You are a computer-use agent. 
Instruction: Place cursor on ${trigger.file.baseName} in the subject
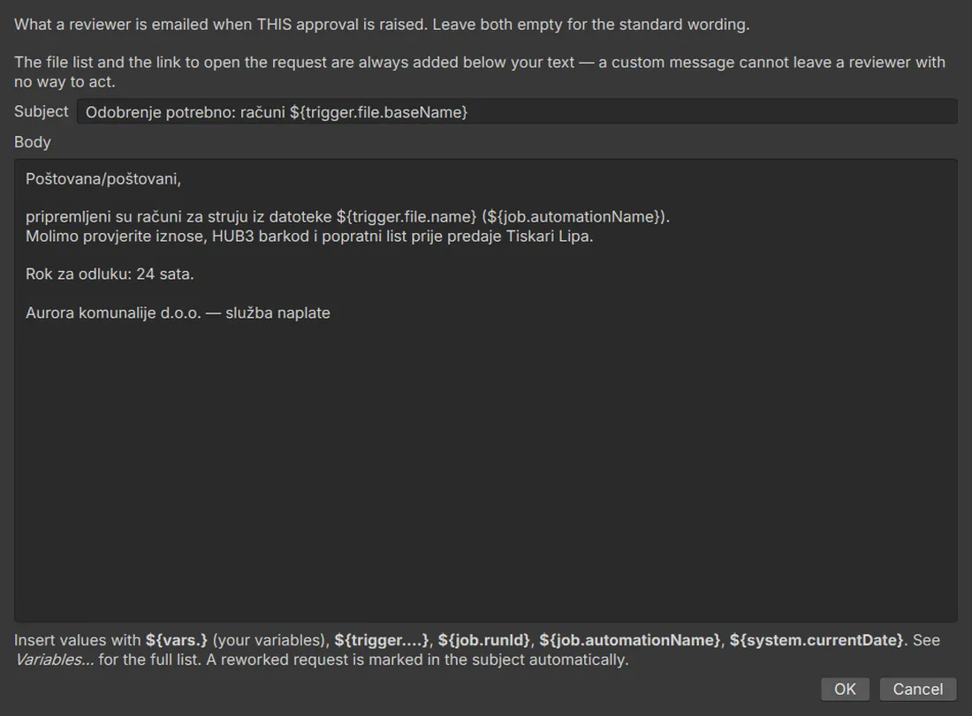tap(379, 112)
